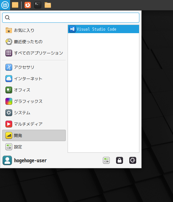Screen dimensions: 173x202
Task: Click the magnifying glass search icon
Action: [8, 18]
